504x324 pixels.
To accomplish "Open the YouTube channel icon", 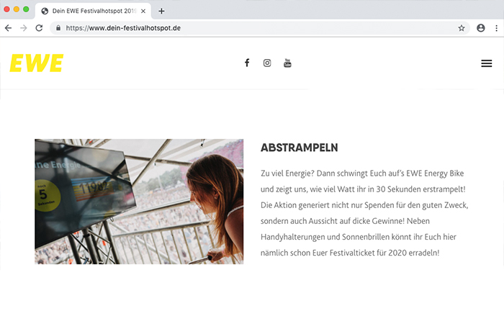I will [287, 63].
